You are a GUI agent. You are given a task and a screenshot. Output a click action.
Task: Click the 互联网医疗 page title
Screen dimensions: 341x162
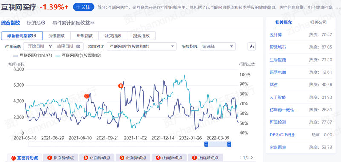tap(18, 7)
